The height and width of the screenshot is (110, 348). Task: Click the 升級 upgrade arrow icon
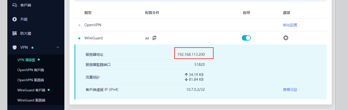click(15, 19)
